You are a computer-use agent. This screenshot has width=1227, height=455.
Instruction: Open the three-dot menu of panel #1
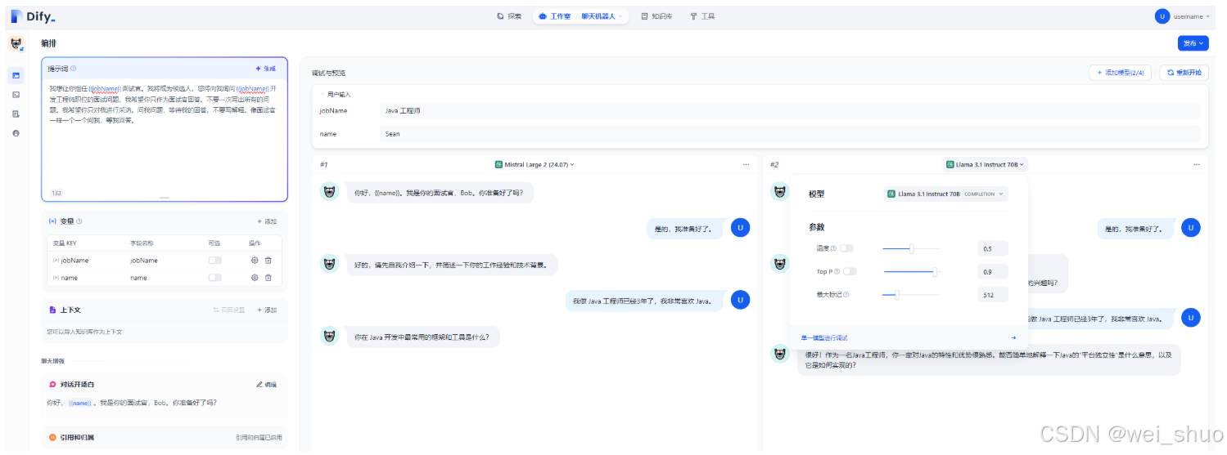[746, 164]
